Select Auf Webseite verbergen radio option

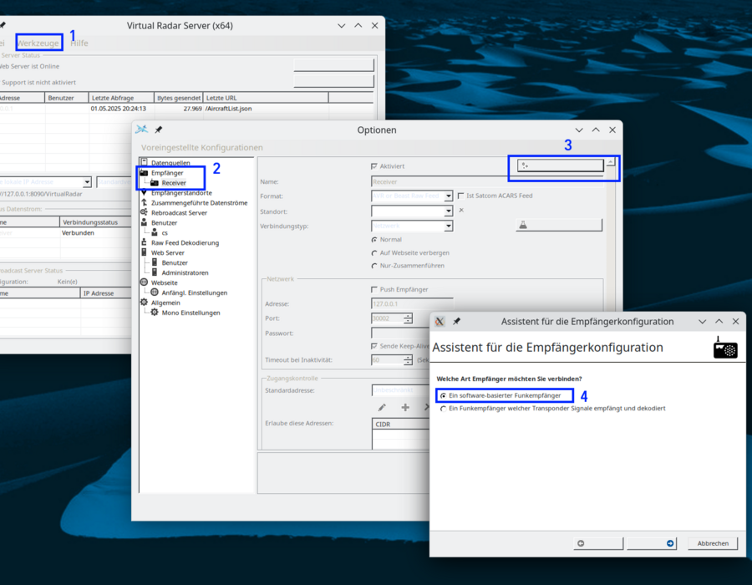click(x=374, y=253)
